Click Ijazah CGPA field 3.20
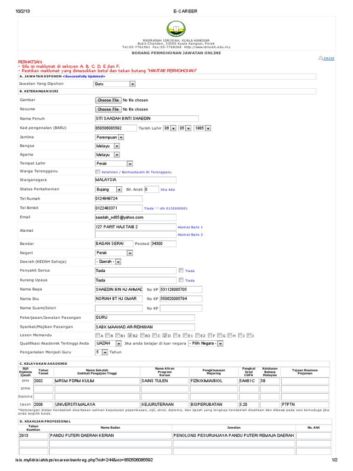 click(x=249, y=405)
